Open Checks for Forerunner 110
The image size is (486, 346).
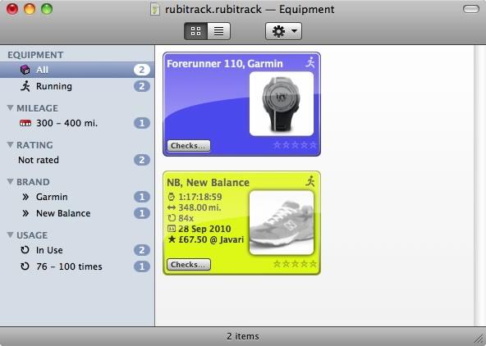(189, 146)
